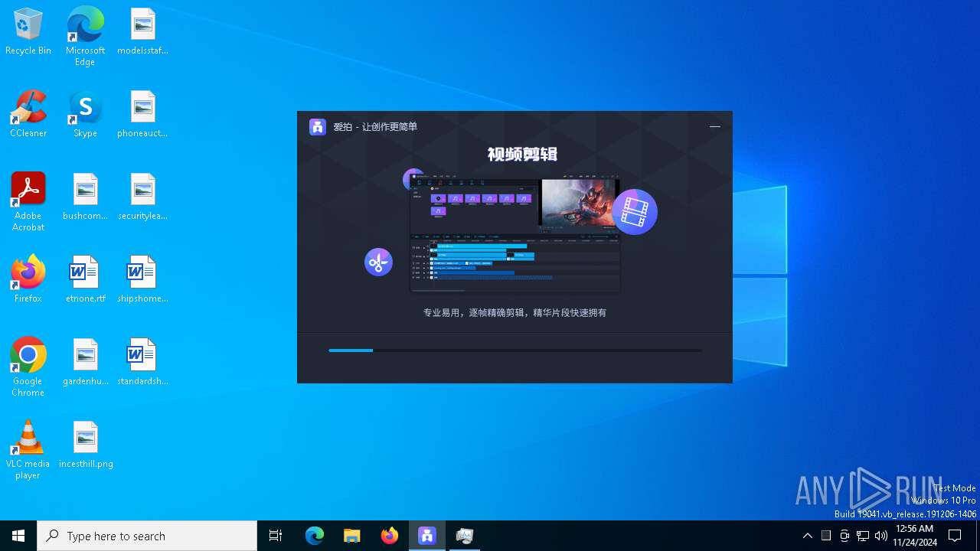Click the film clip icon in installer slide
Viewport: 980px width, 551px height.
point(635,212)
